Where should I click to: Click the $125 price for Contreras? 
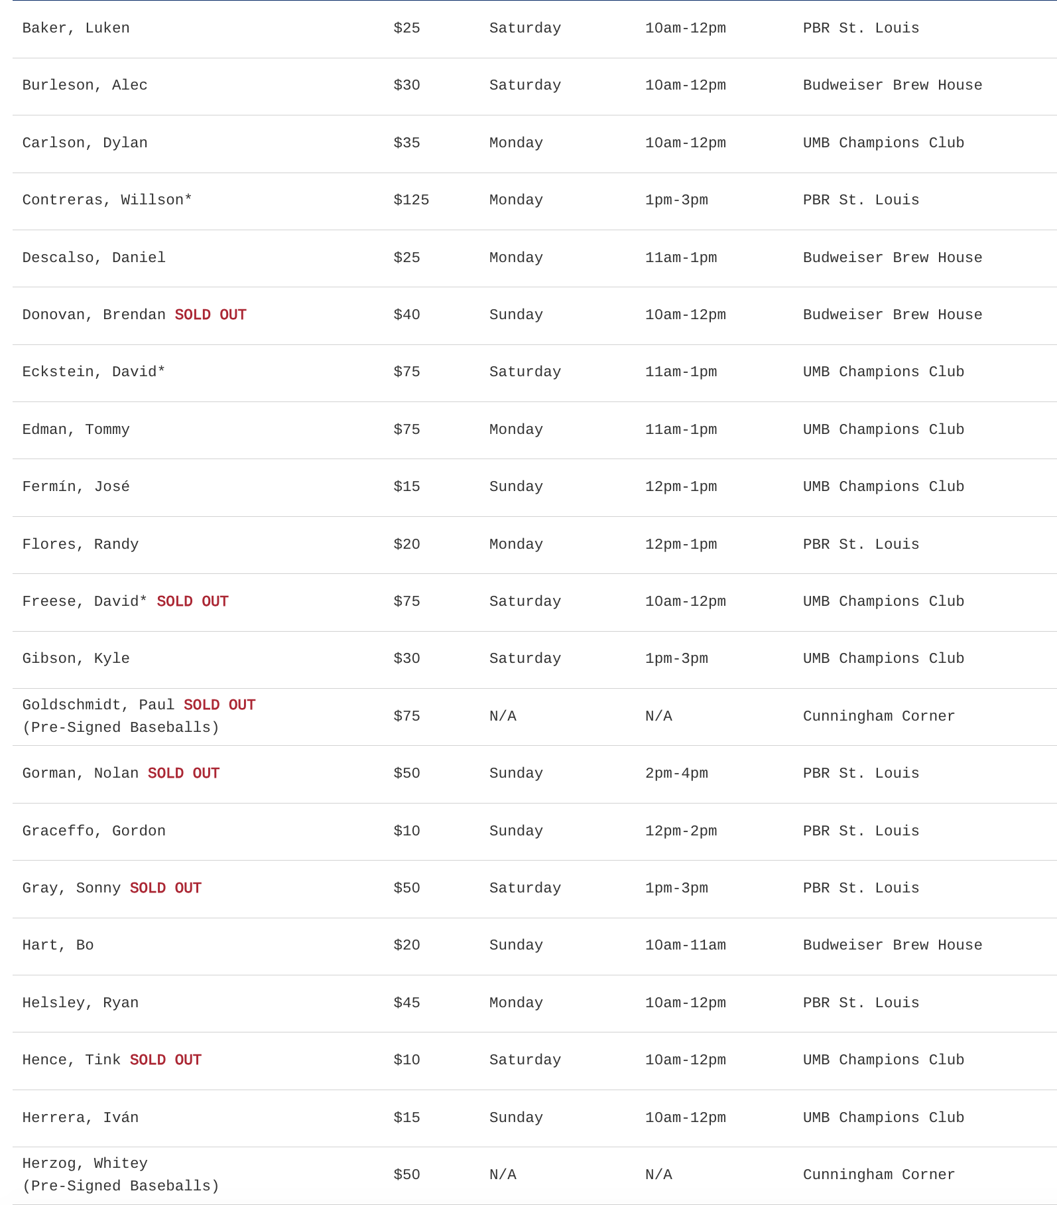[x=411, y=200]
